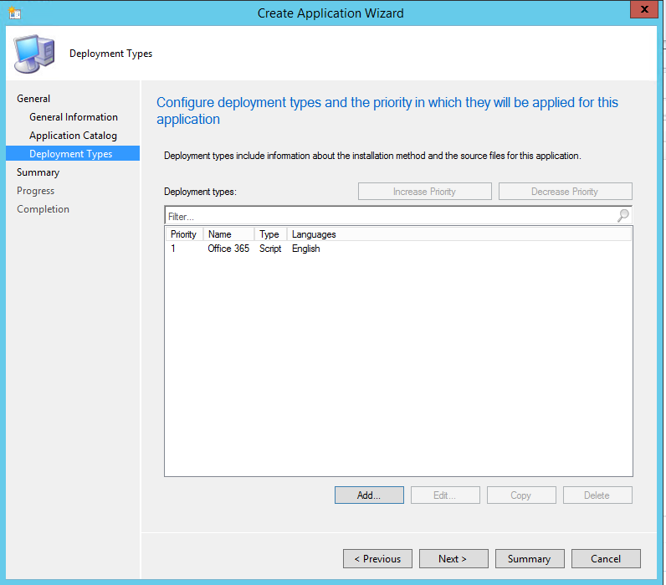Screen dimensions: 666x585
Task: Select the Application Catalog step
Action: (73, 136)
